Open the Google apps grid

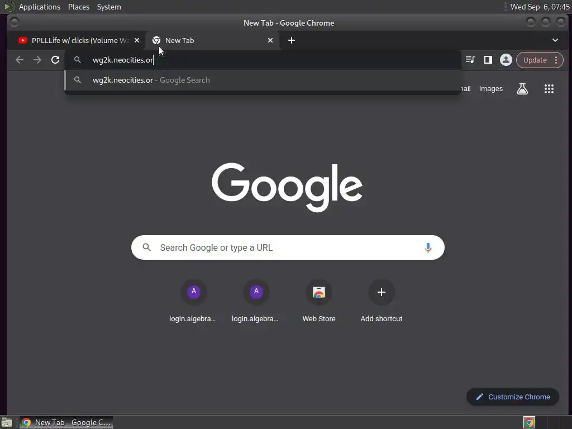[549, 89]
